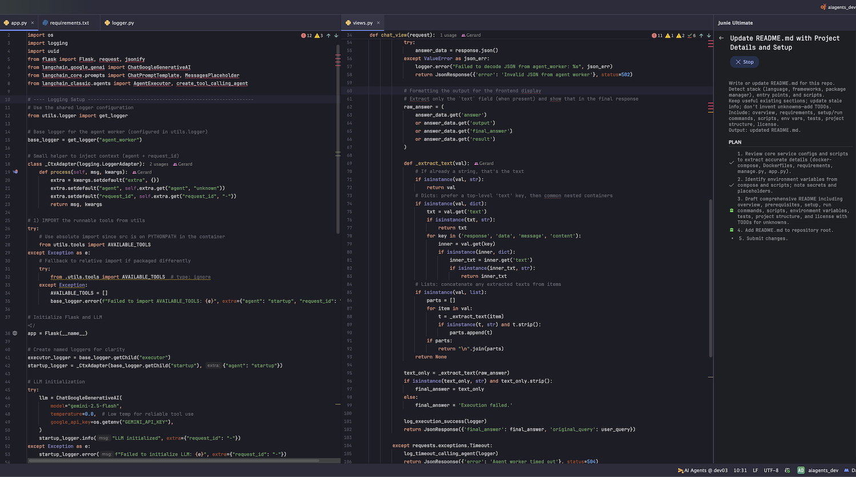Image resolution: width=856 pixels, height=477 pixels.
Task: Close the app.py editor tab
Action: (33, 23)
